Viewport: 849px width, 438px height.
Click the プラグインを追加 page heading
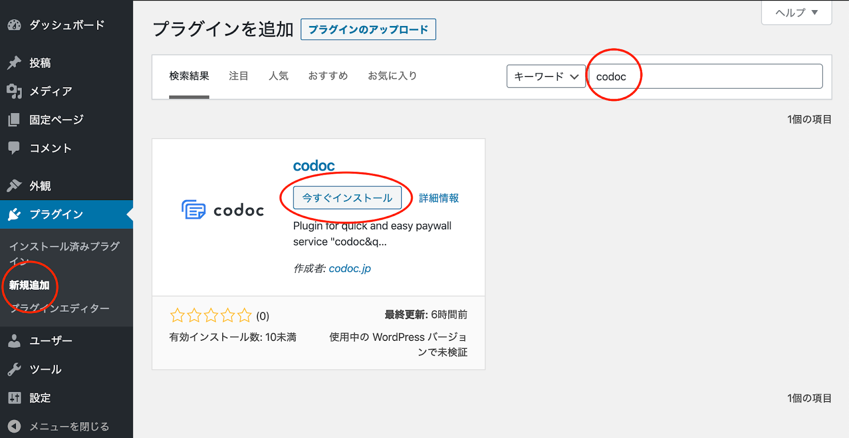click(x=223, y=29)
